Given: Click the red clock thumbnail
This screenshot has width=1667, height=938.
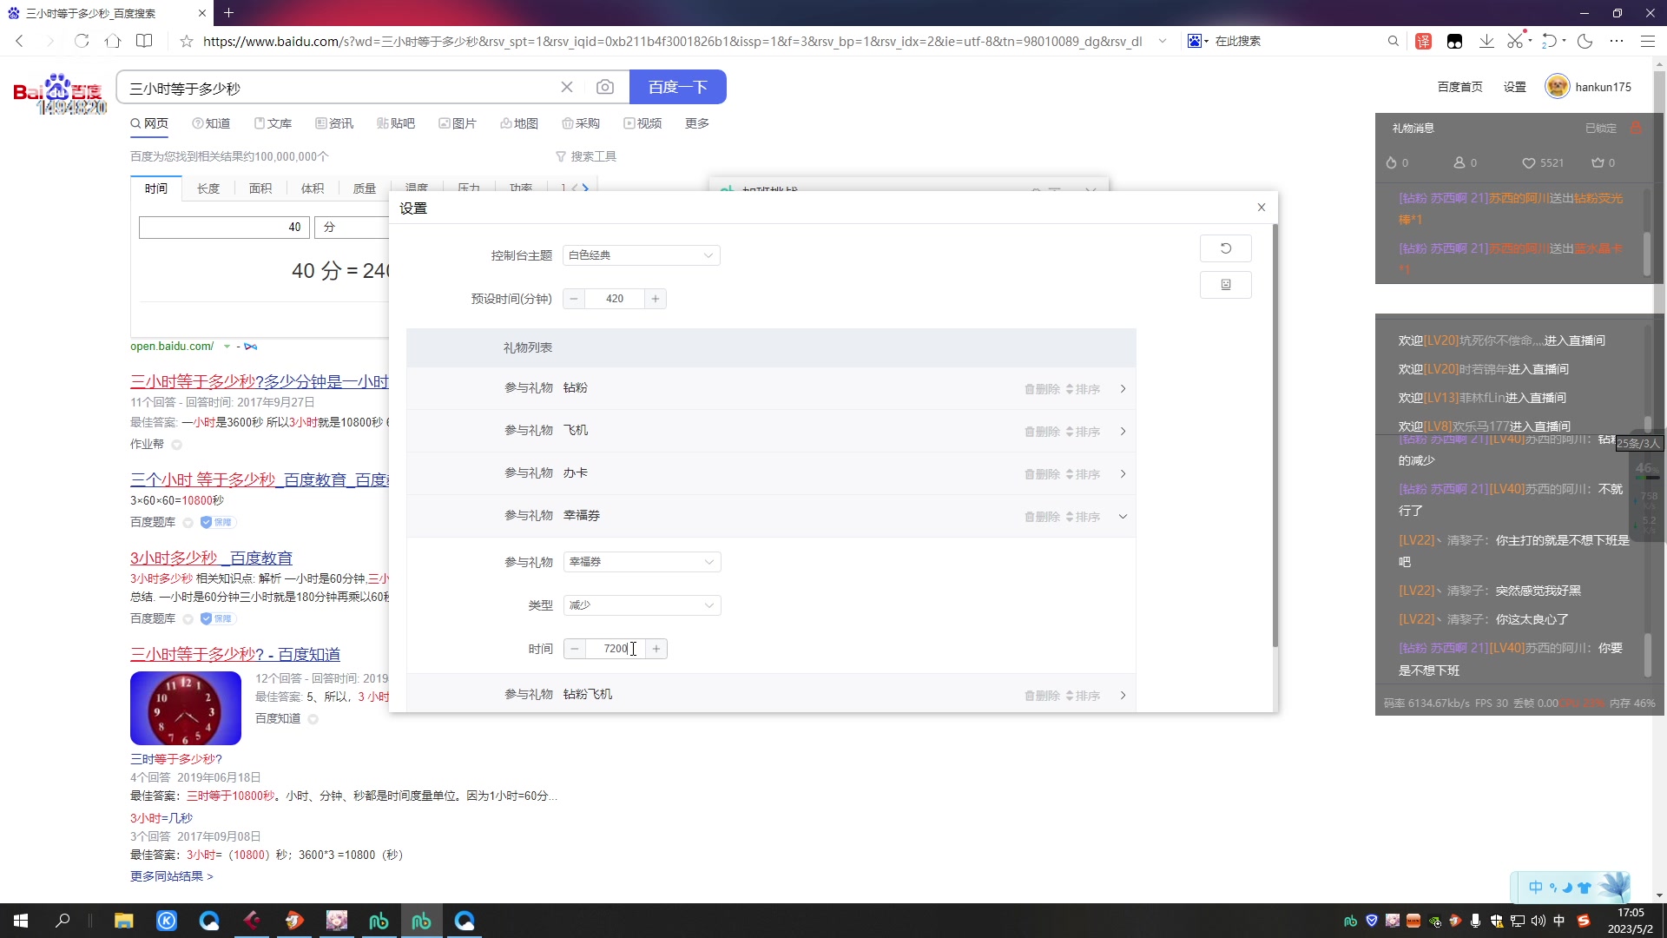Looking at the screenshot, I should (x=186, y=708).
